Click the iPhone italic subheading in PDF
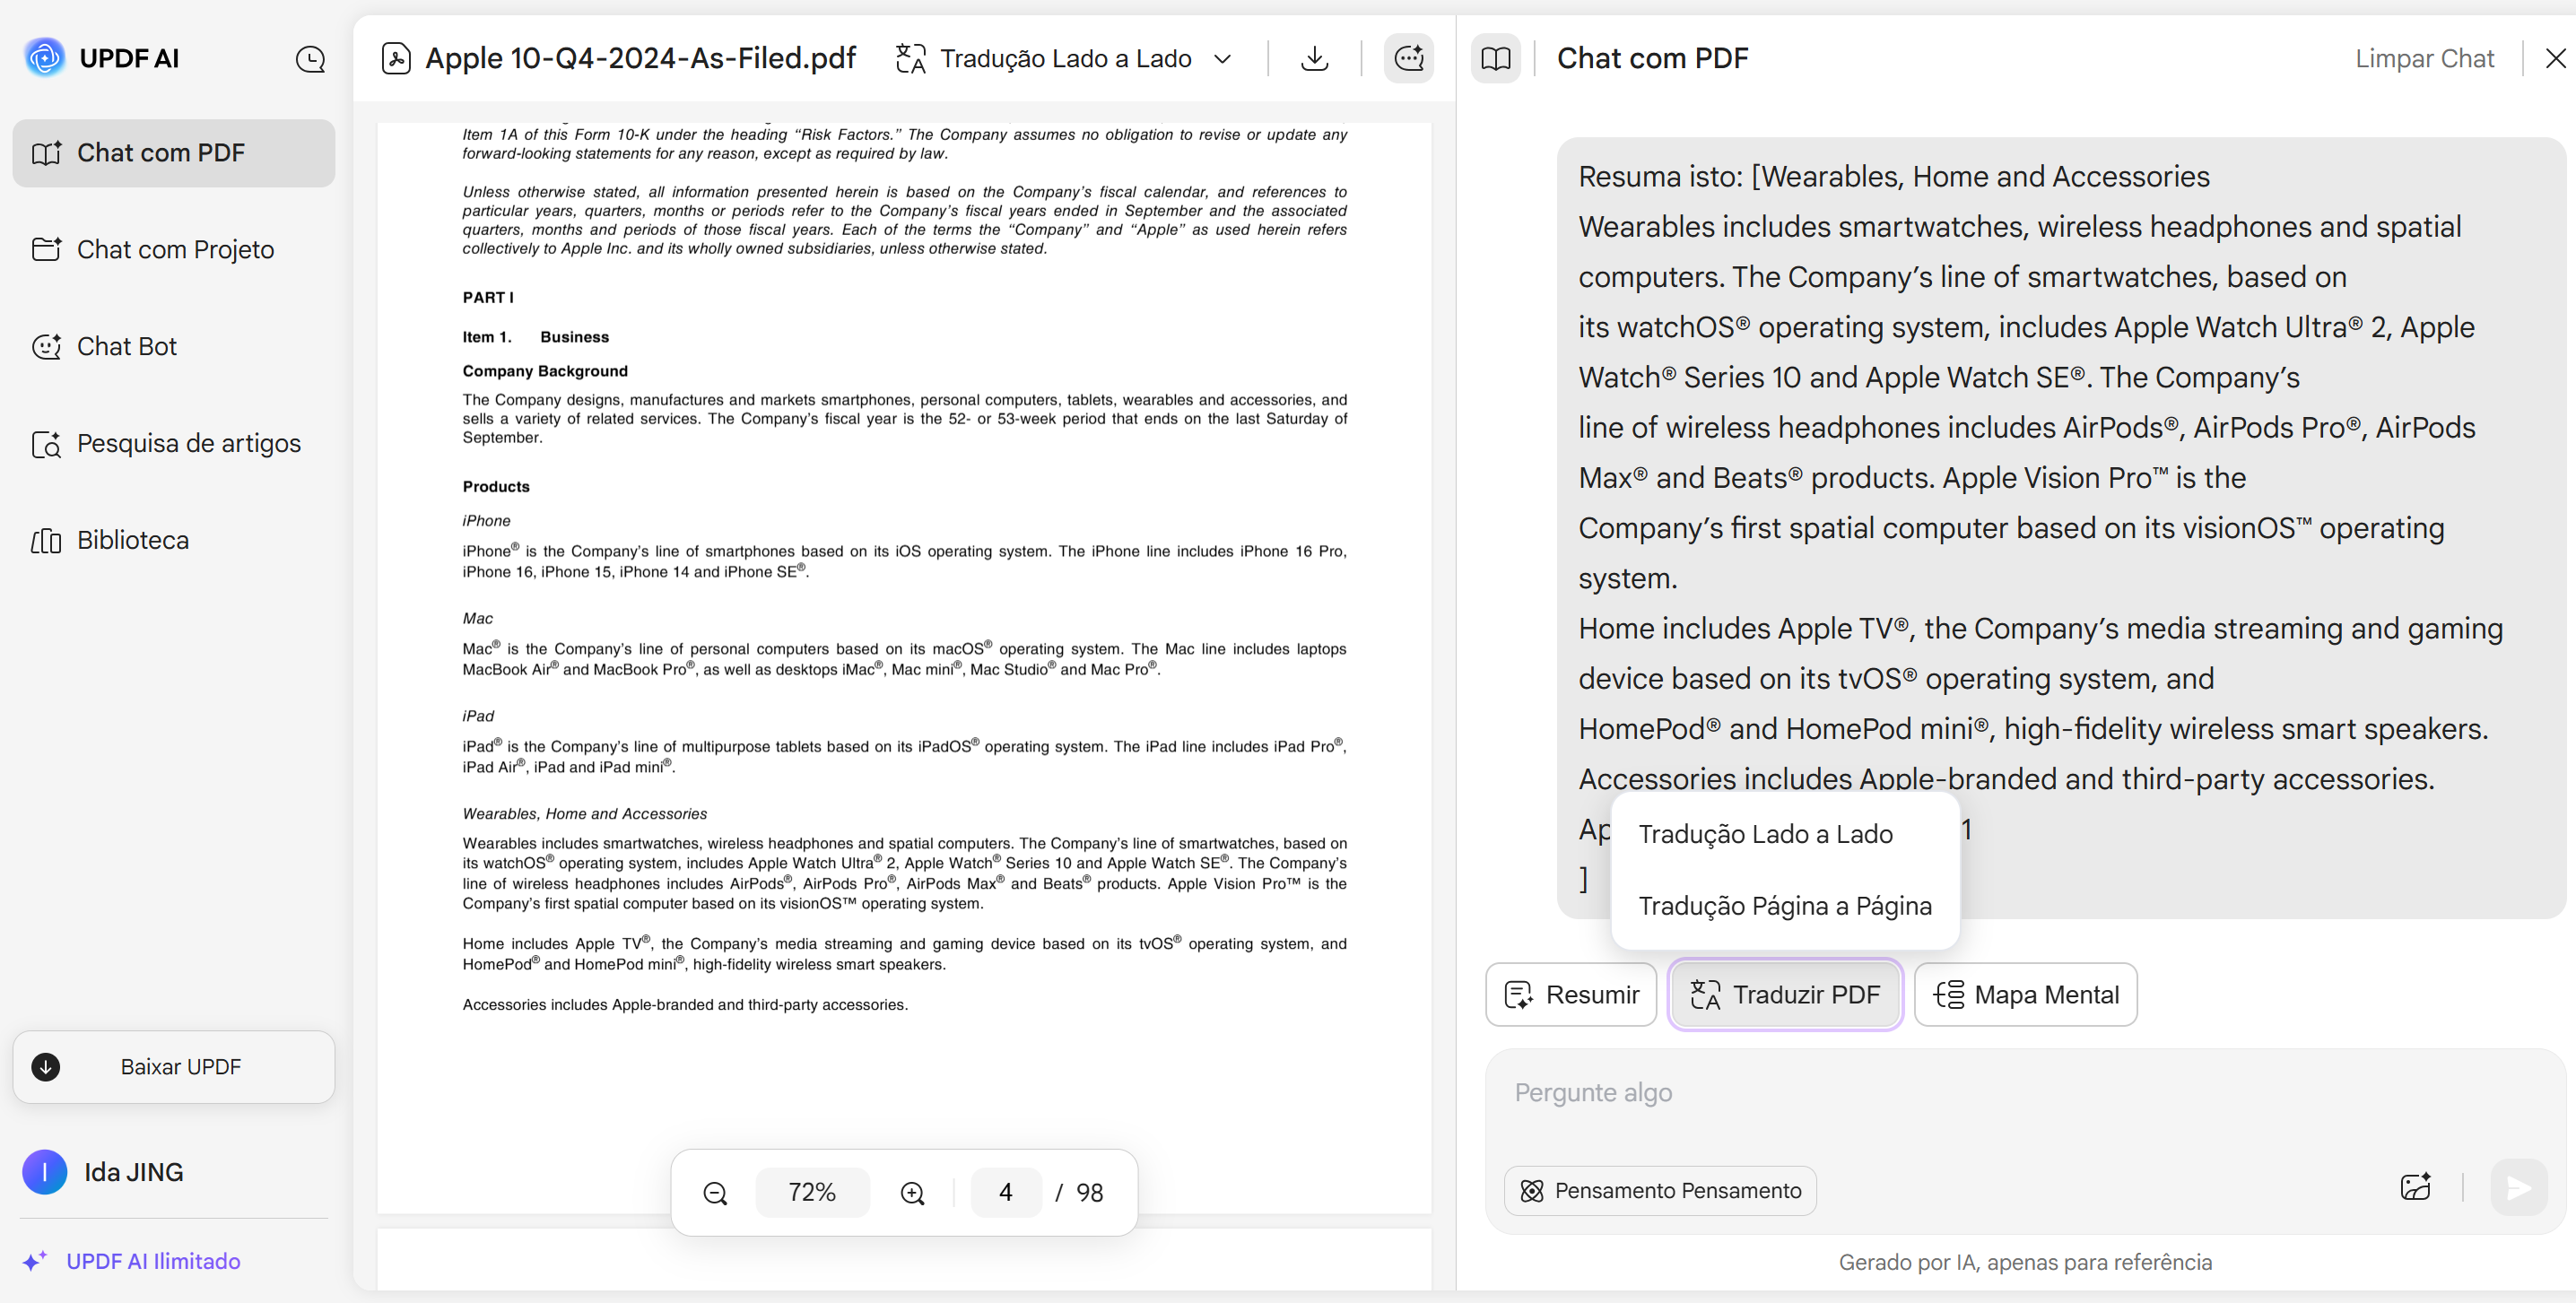Viewport: 2576px width, 1303px height. tap(487, 521)
